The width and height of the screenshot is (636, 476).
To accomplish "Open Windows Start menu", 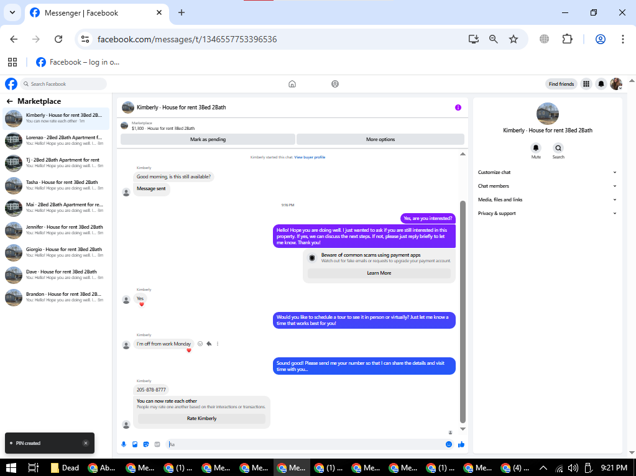I will [x=11, y=468].
